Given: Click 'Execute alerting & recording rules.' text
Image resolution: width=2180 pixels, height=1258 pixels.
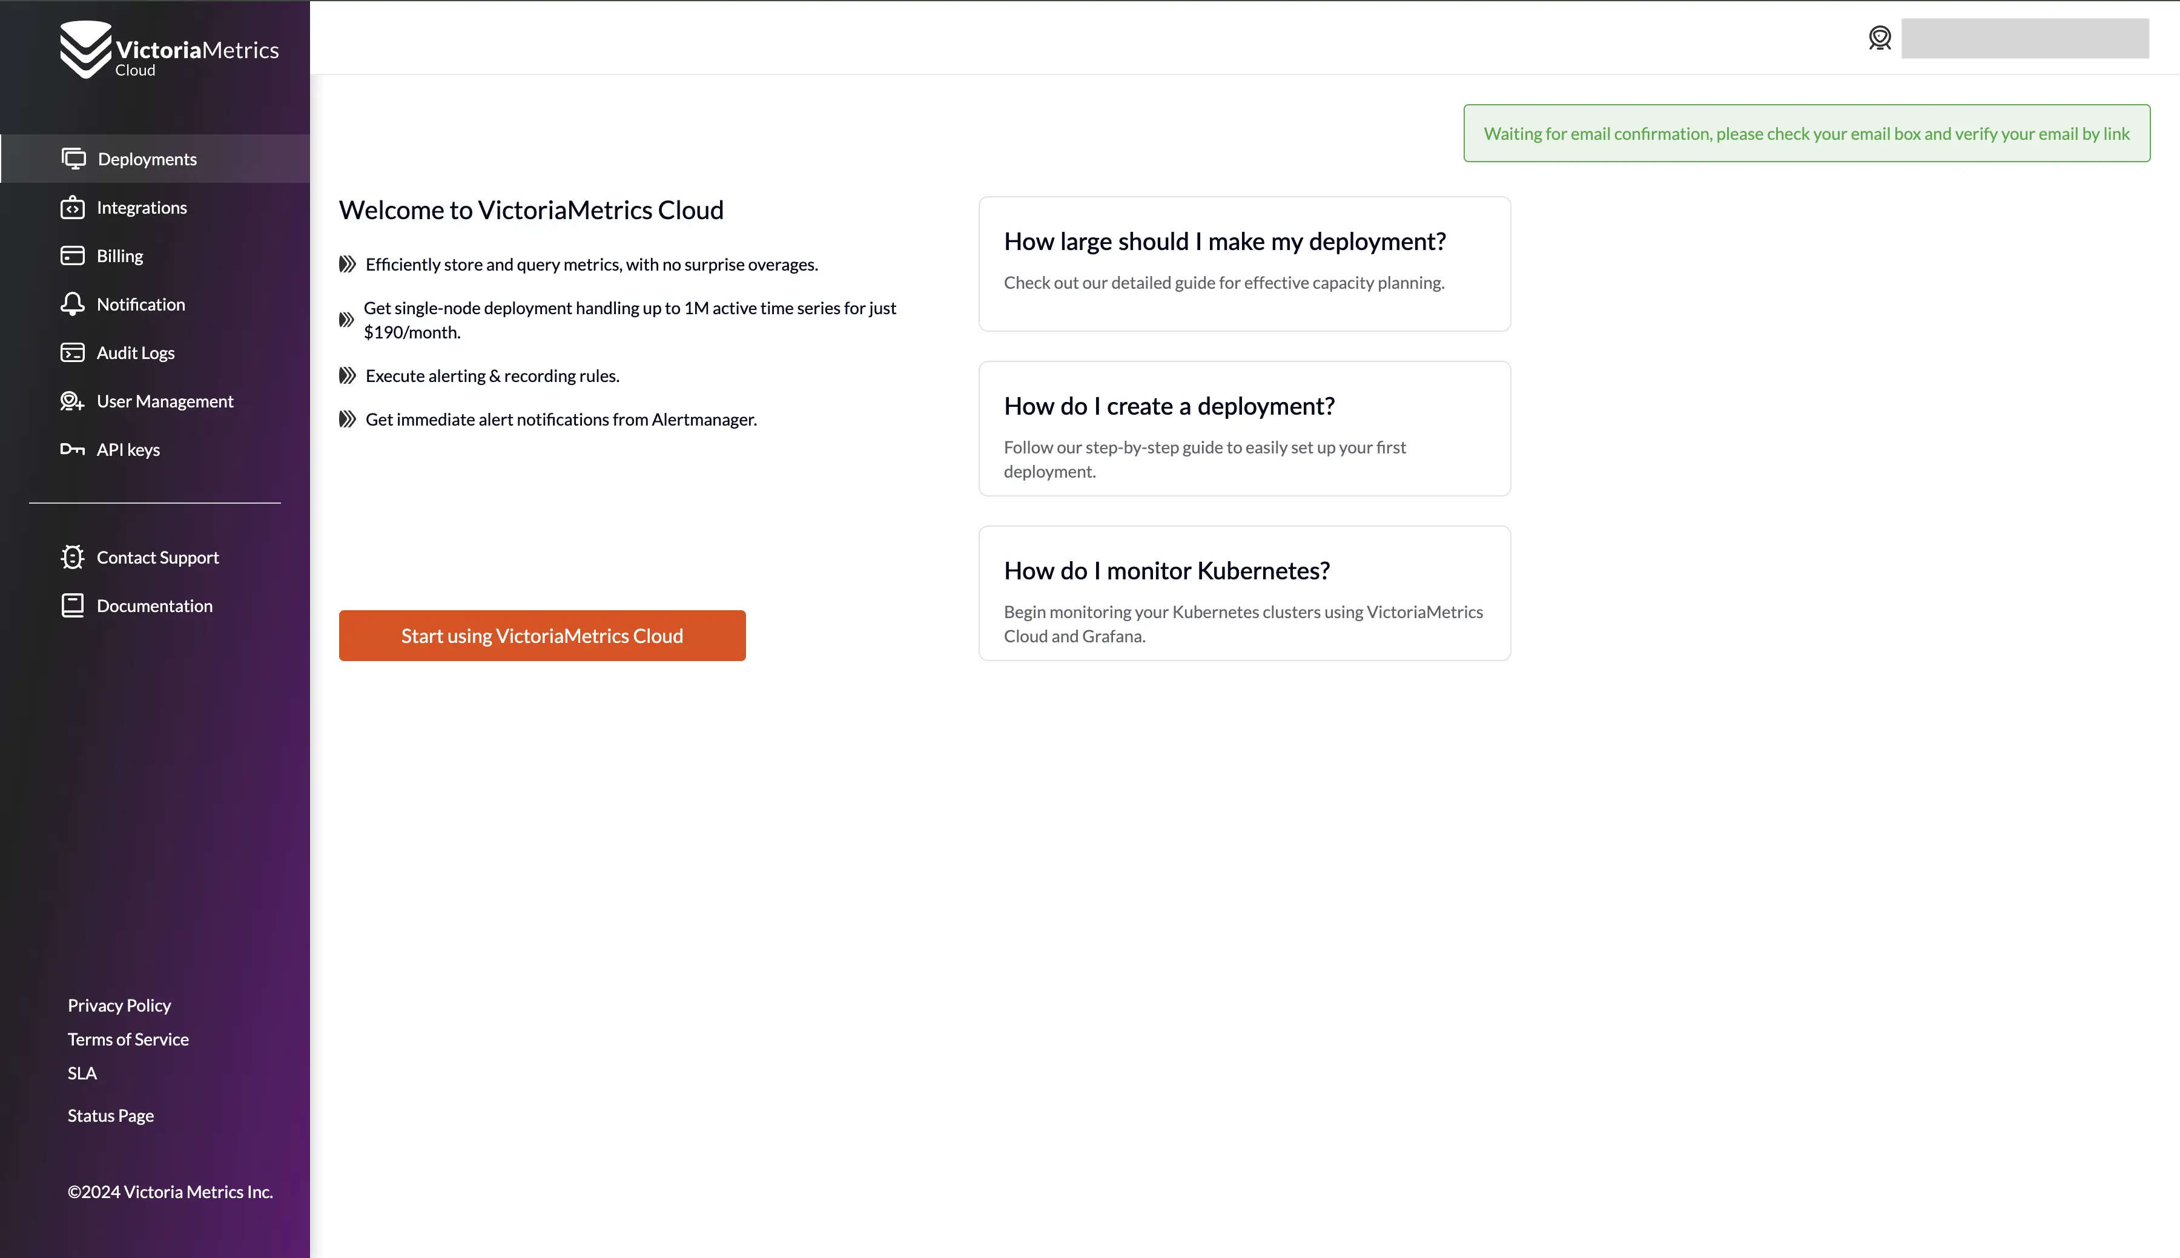Looking at the screenshot, I should (x=492, y=376).
